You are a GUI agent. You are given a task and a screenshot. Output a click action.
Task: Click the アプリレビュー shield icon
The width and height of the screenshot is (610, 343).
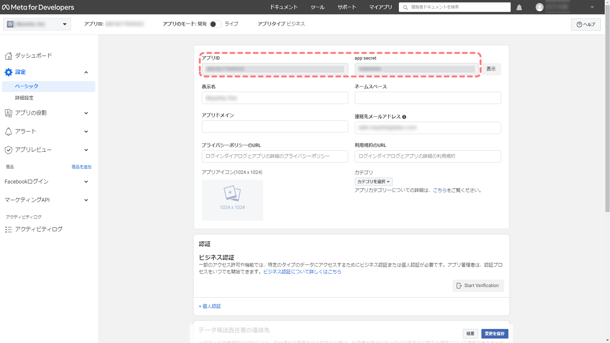point(8,150)
